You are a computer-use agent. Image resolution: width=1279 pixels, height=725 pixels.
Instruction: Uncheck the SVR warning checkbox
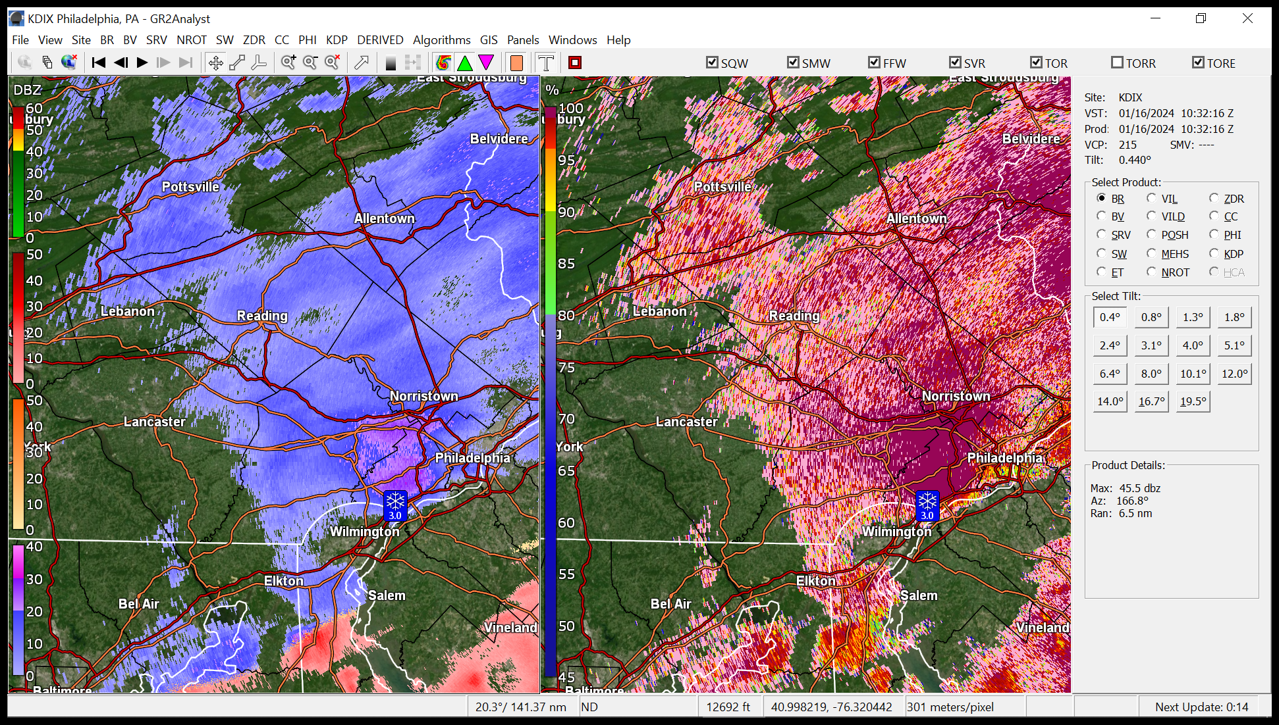coord(955,63)
